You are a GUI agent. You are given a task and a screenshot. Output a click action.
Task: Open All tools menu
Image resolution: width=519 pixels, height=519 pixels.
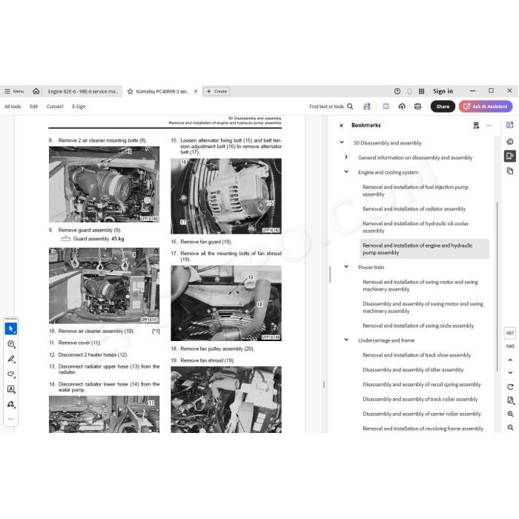pos(13,107)
